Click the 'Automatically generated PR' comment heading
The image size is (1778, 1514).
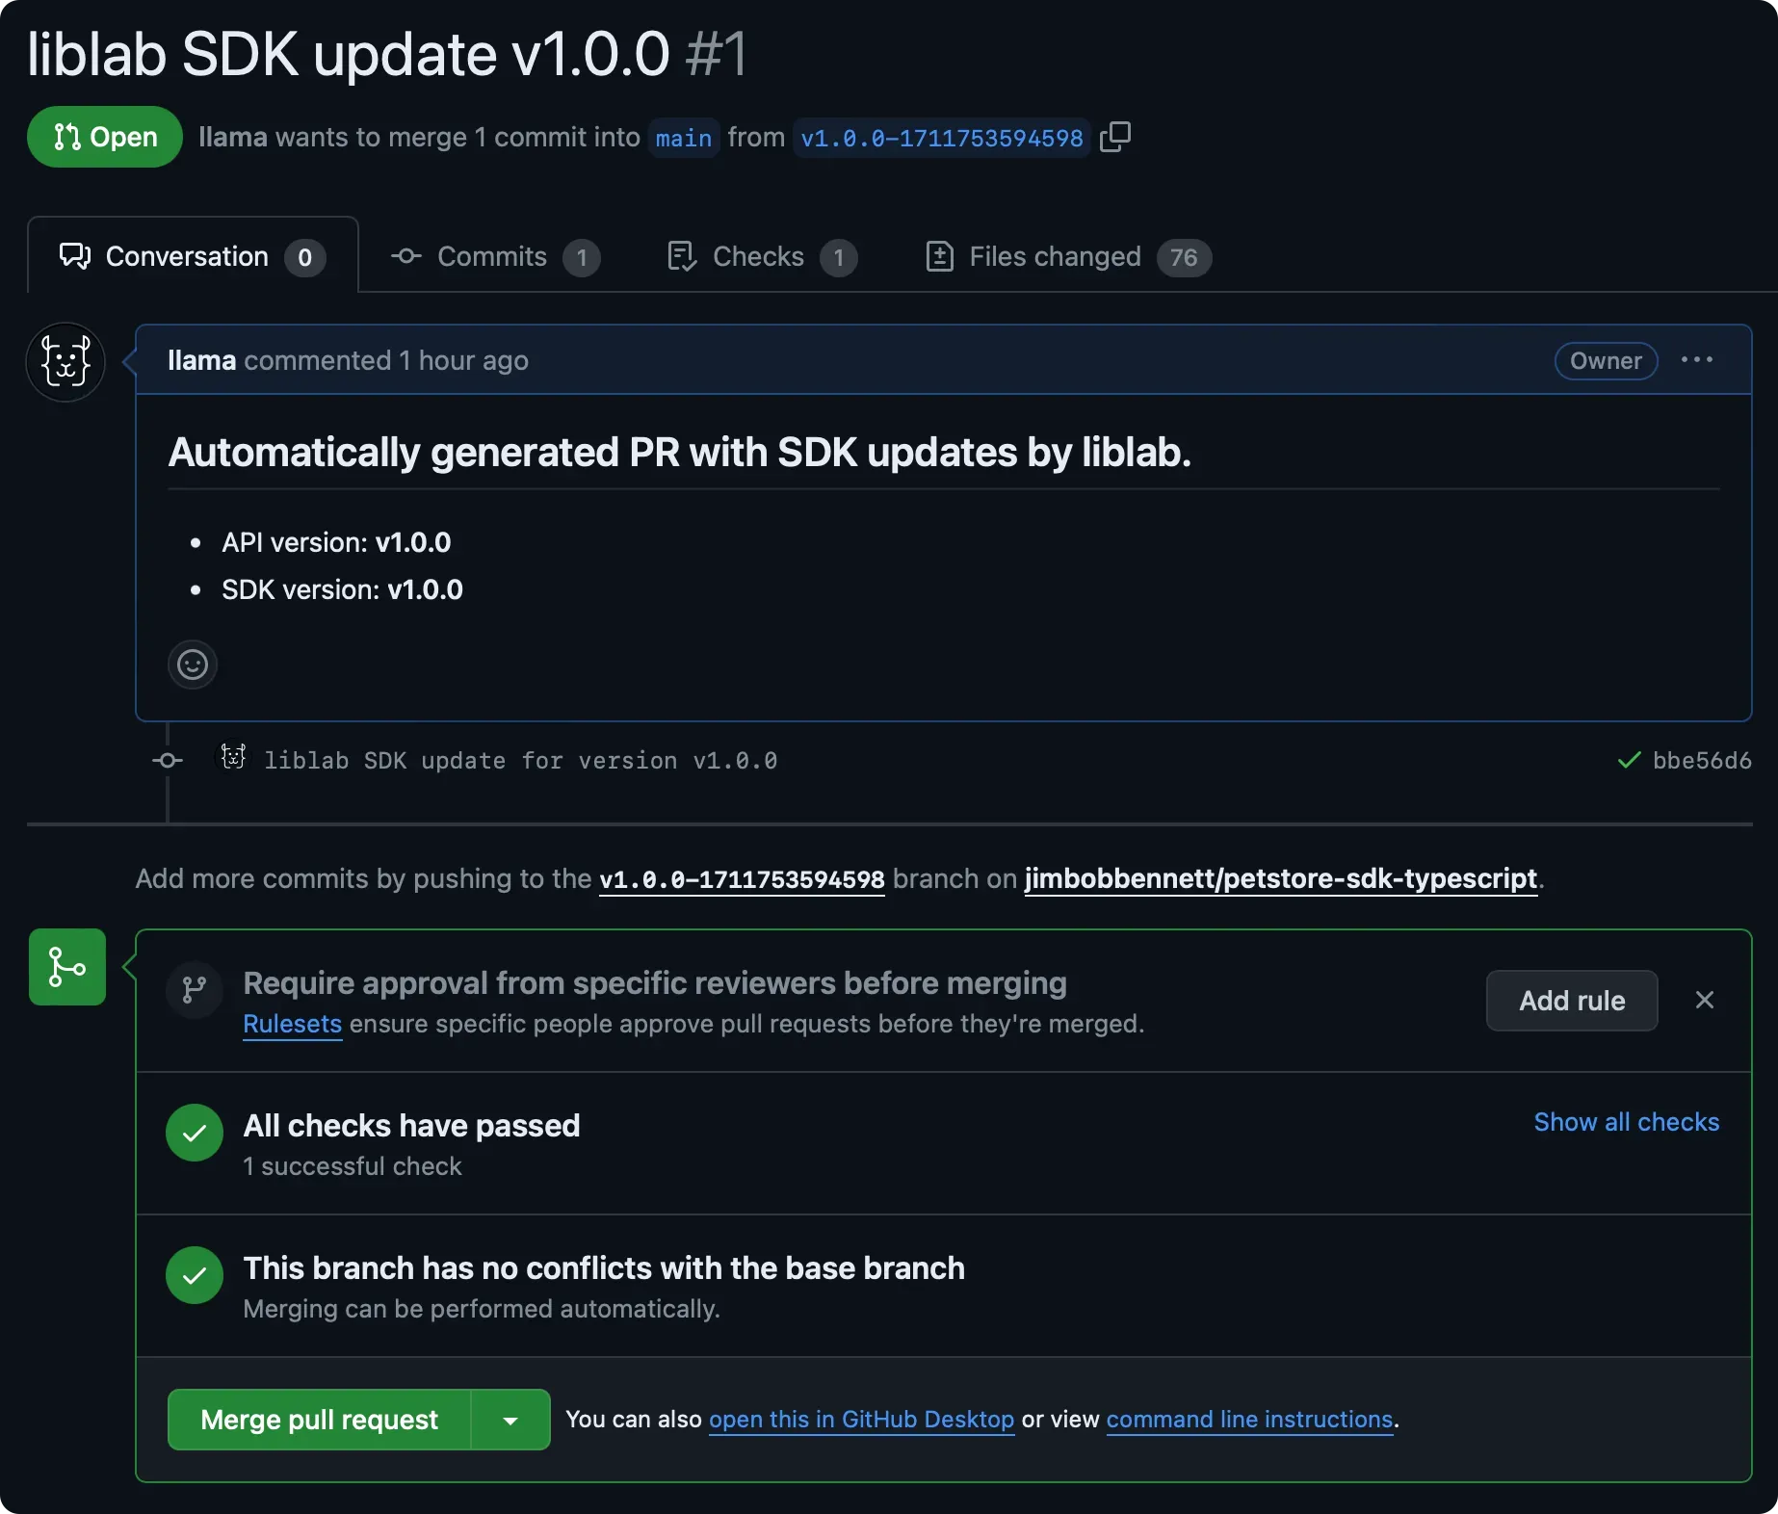[680, 453]
